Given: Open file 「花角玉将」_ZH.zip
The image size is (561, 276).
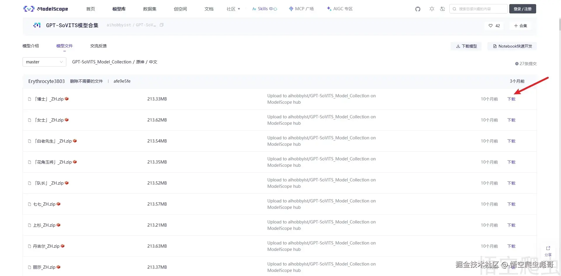Looking at the screenshot, I should point(53,162).
